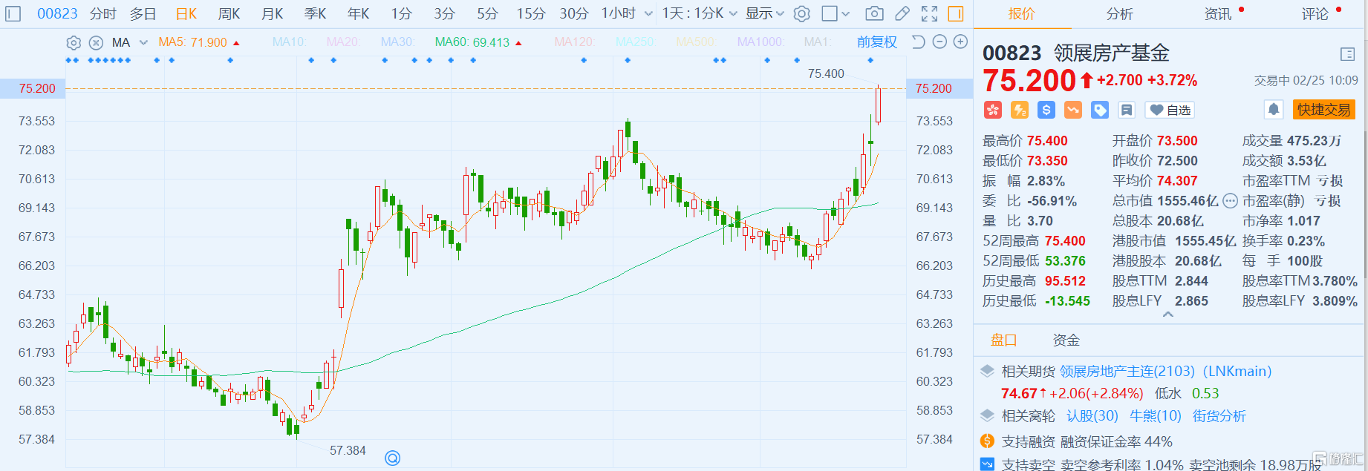
Task: Switch to the 分析 tab
Action: click(1119, 14)
